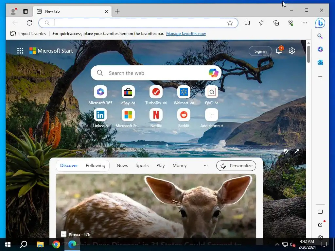Open the Edge profile icon
Image resolution: width=335 pixels, height=251 pixels.
13,11
